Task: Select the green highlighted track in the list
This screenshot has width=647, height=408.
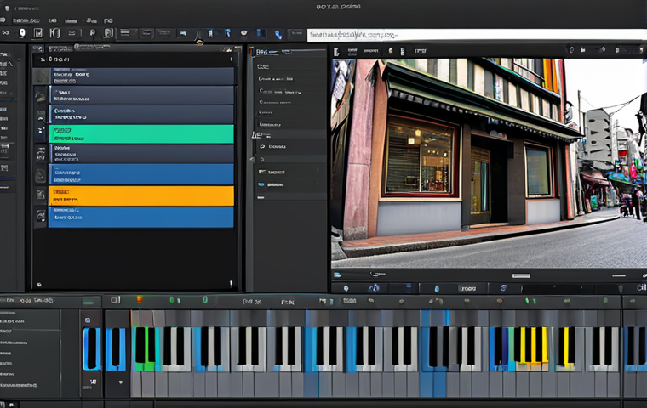Action: [x=141, y=134]
